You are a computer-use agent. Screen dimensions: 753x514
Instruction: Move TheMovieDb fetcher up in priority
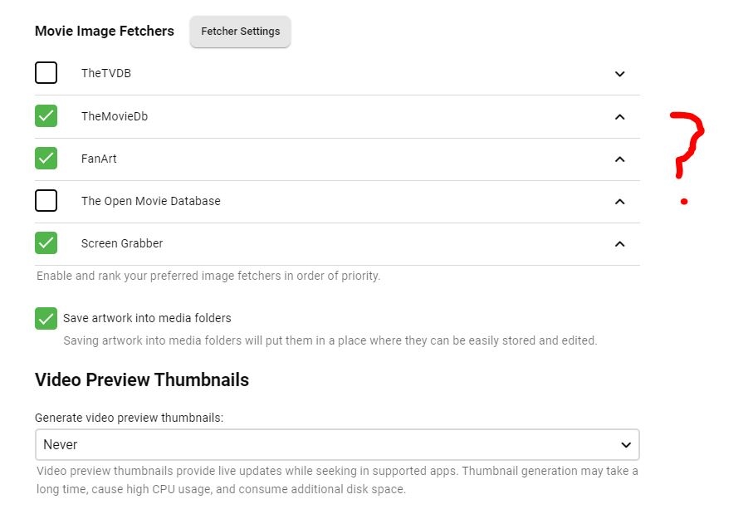[x=619, y=117]
